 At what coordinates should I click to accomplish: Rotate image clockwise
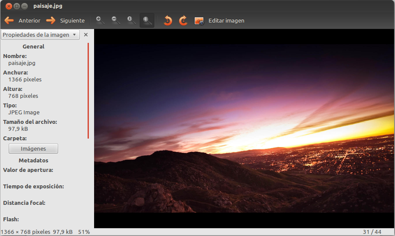pyautogui.click(x=183, y=20)
